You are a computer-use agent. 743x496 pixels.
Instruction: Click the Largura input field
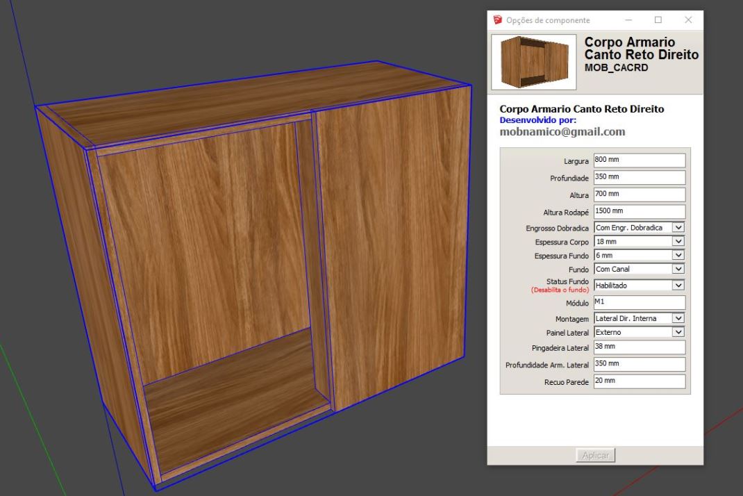point(639,160)
